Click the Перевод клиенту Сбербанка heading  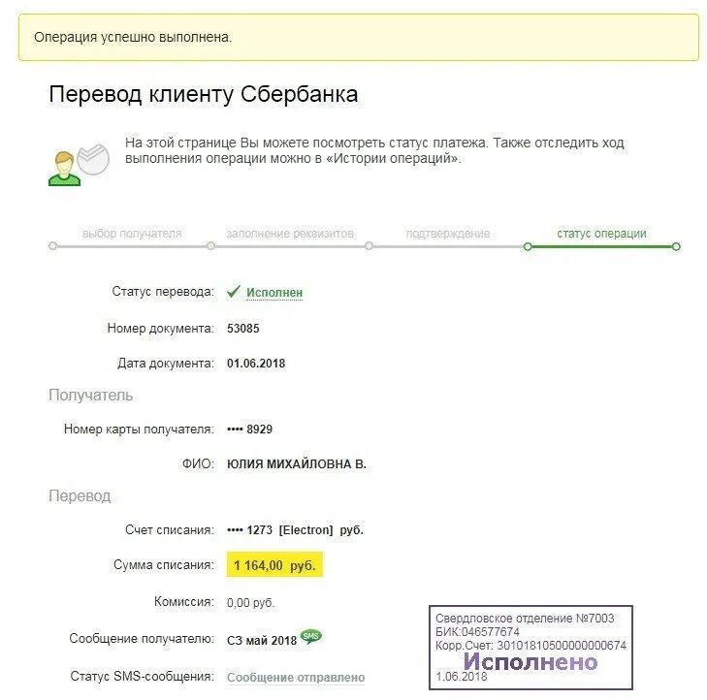[x=203, y=94]
